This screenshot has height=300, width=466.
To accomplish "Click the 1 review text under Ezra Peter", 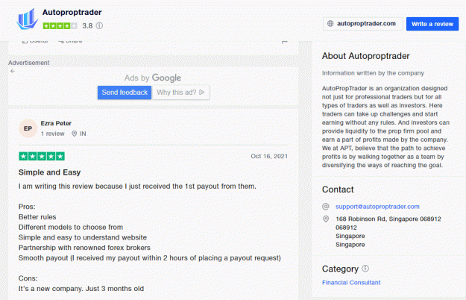I will pyautogui.click(x=53, y=134).
